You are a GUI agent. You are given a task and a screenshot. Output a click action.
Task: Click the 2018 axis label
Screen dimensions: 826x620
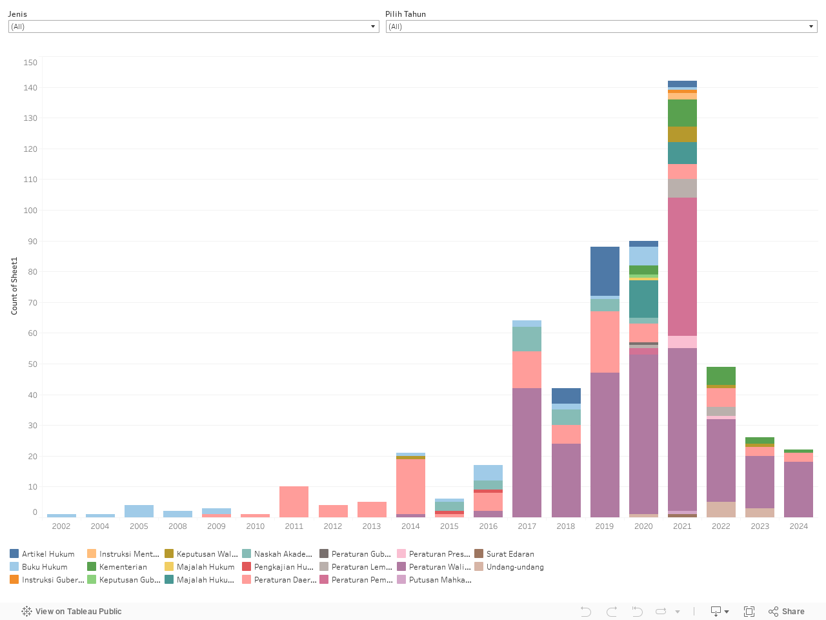tap(566, 526)
